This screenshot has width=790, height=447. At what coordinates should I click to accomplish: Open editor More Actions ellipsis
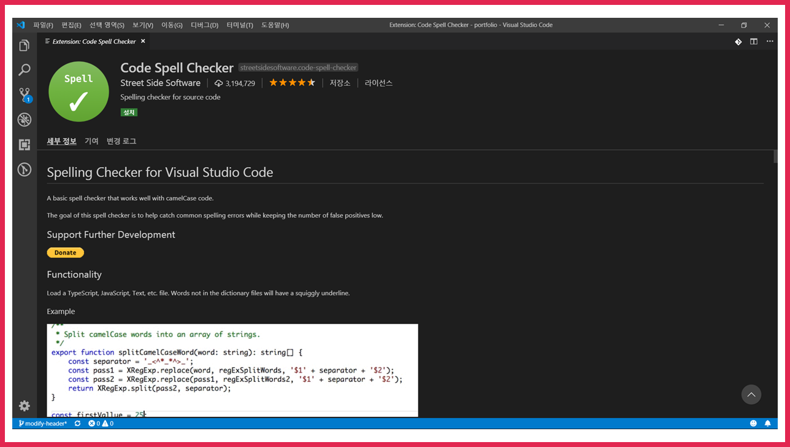click(769, 42)
